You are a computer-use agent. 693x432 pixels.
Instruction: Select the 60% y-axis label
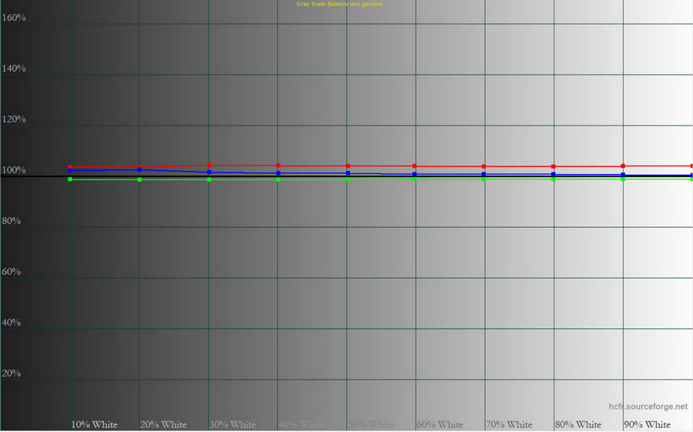pyautogui.click(x=12, y=272)
